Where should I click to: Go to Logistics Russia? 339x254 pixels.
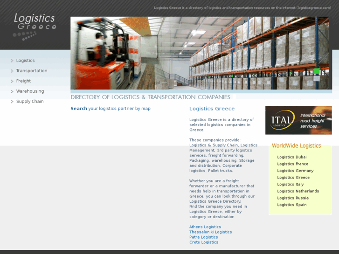tap(293, 198)
